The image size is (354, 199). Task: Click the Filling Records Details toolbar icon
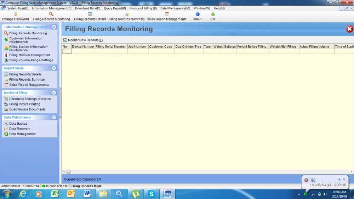[x=90, y=15]
